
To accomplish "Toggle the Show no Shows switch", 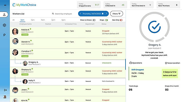I will click(x=94, y=20).
